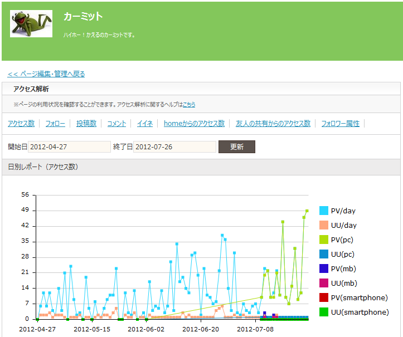403x337 pixels.
Task: Open the こちら help link
Action: [x=190, y=104]
